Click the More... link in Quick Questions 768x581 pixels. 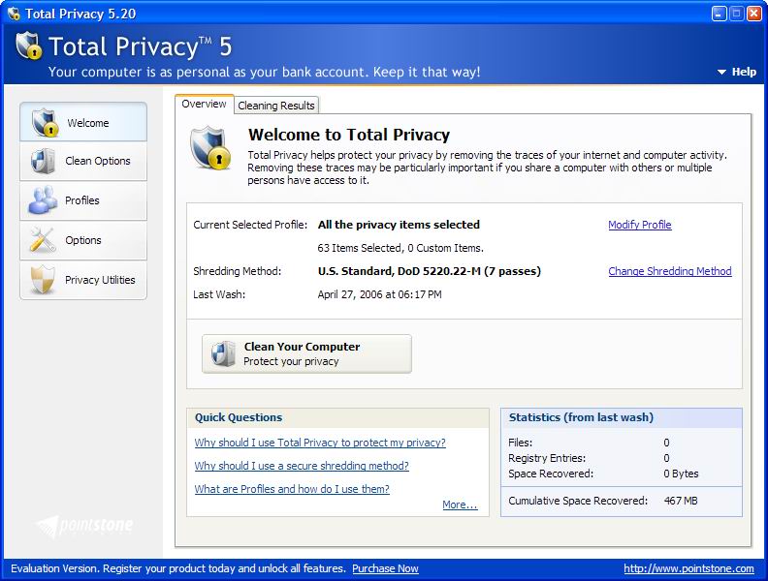pyautogui.click(x=460, y=505)
